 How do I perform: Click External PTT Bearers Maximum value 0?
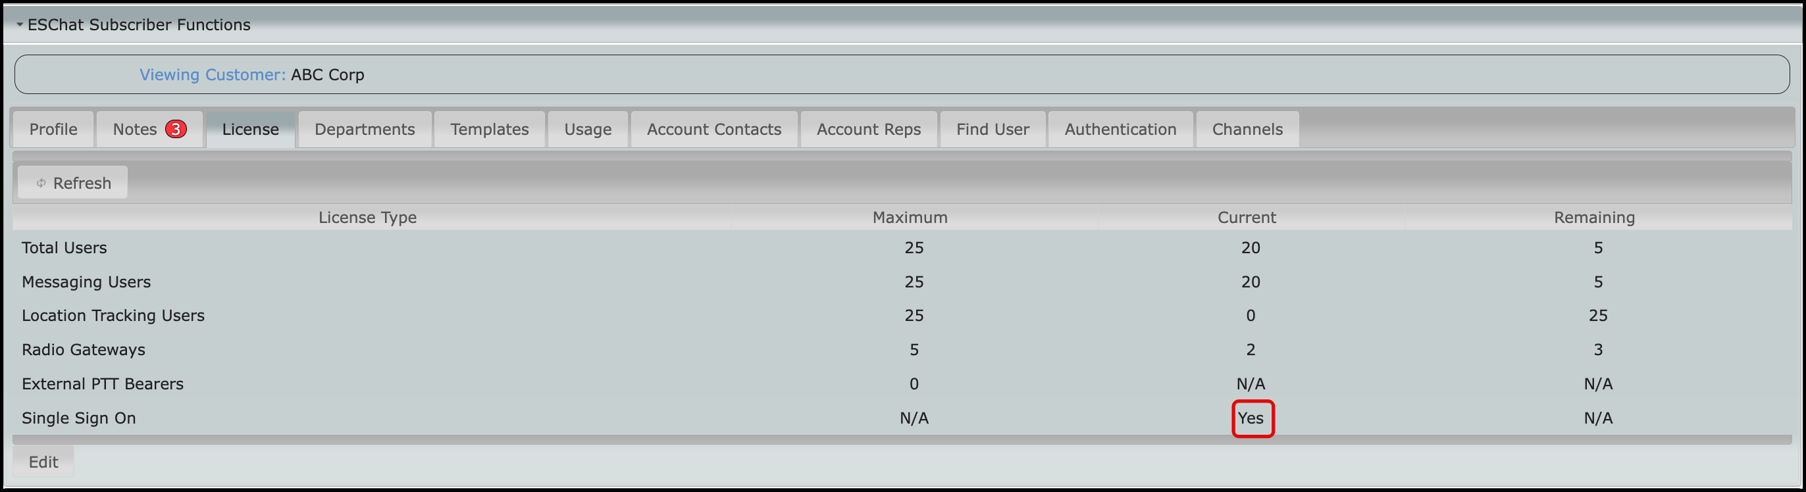point(914,383)
